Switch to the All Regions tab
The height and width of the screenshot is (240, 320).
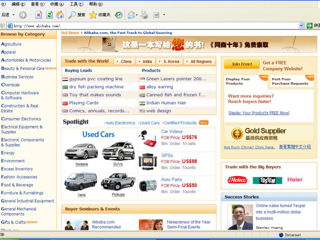[199, 62]
